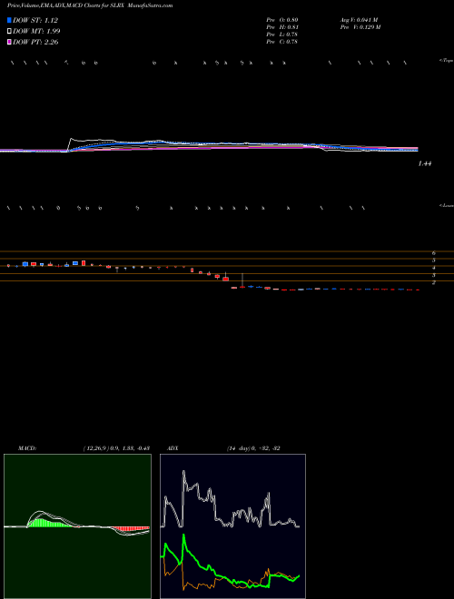Click the white DOW MT color swatch
Screen dimensions: 454x599
click(x=9, y=32)
